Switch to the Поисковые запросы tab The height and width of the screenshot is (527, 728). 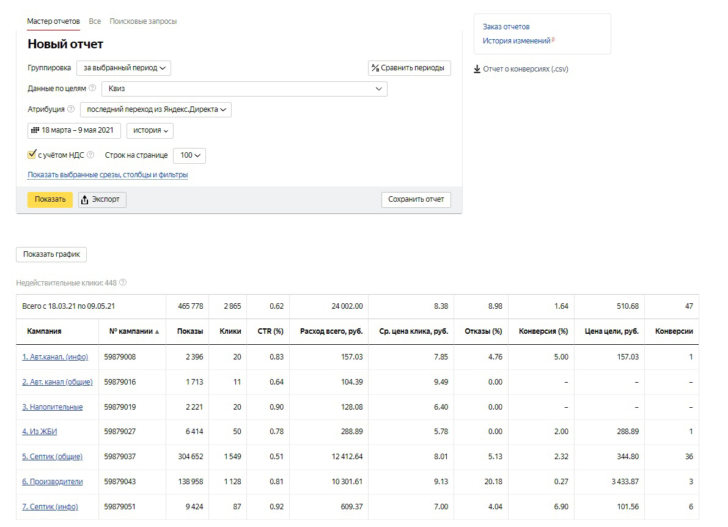pyautogui.click(x=143, y=21)
